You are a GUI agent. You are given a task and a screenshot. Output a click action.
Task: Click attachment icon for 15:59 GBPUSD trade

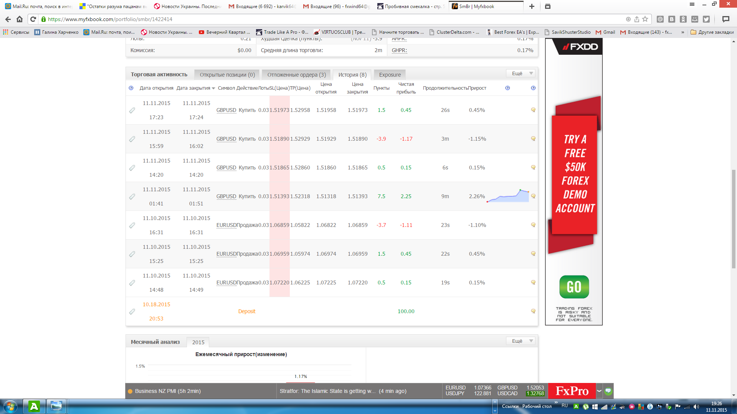(x=132, y=139)
